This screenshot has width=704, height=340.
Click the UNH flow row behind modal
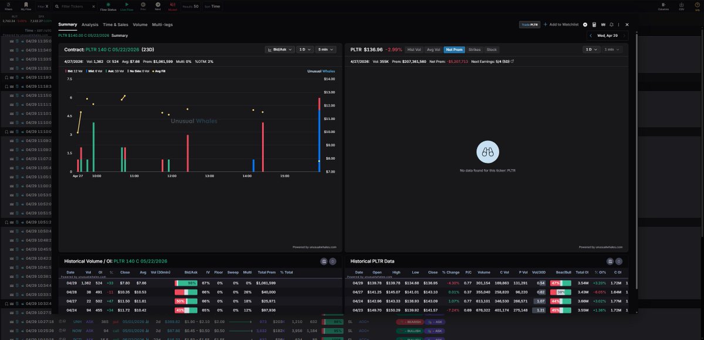(352, 322)
